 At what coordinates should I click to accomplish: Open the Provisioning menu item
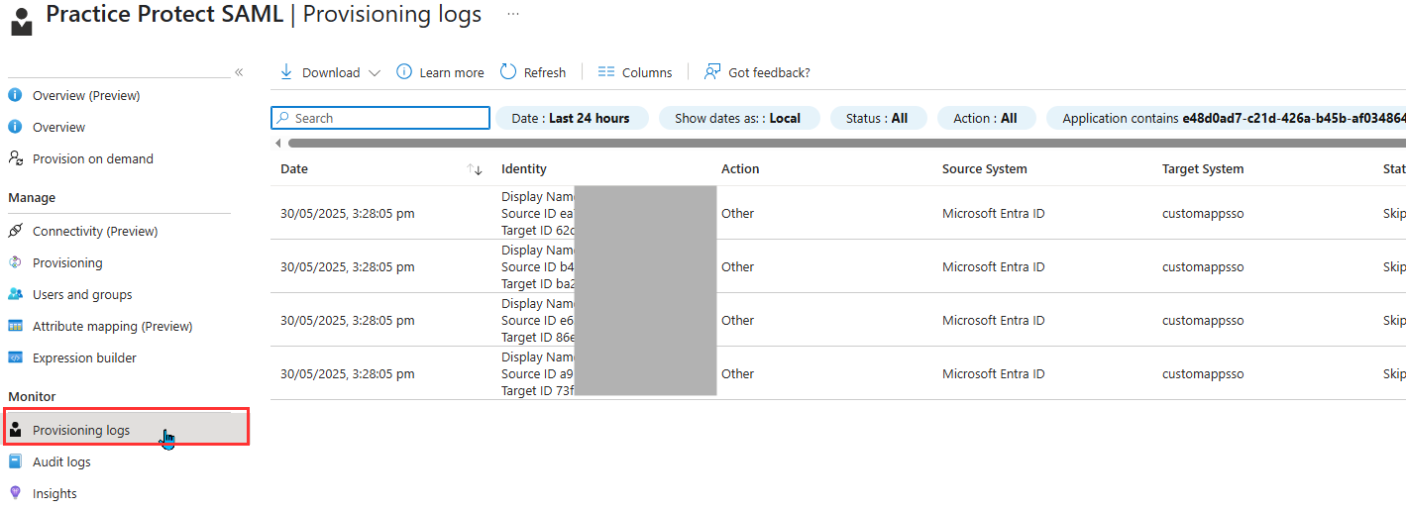(67, 263)
